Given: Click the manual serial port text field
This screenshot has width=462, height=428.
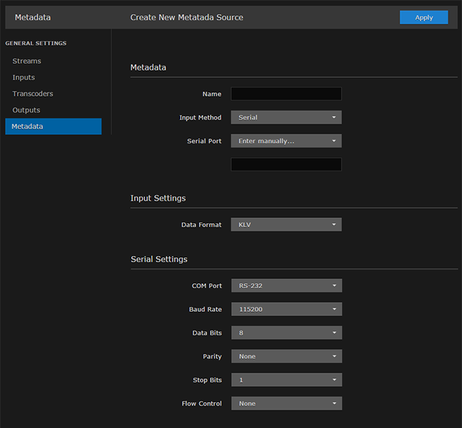Looking at the screenshot, I should click(x=286, y=164).
